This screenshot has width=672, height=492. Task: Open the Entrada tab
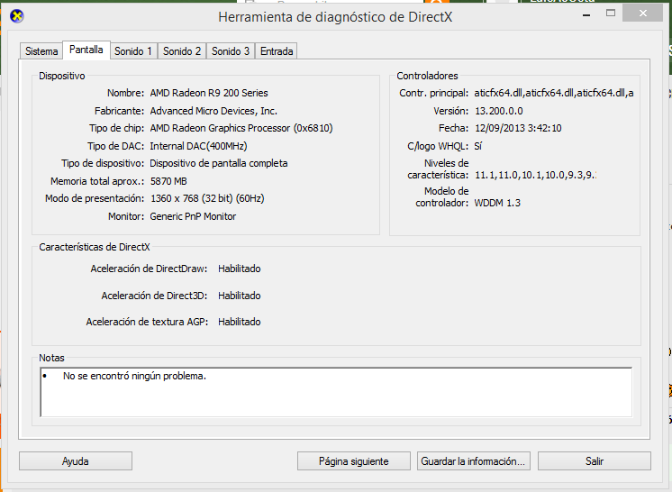[x=277, y=51]
